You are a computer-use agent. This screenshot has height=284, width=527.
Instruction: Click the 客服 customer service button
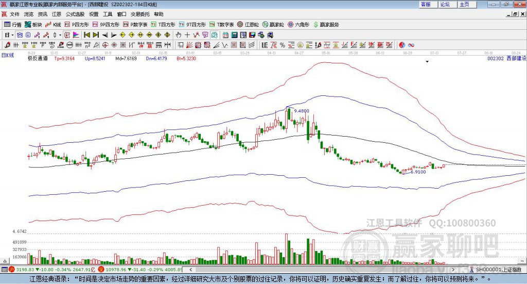pyautogui.click(x=428, y=4)
